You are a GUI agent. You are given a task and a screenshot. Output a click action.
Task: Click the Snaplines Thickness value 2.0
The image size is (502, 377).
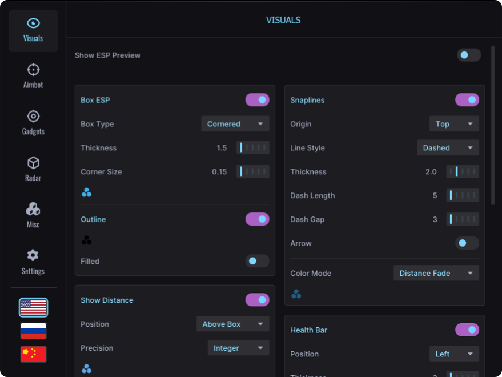[x=431, y=172]
